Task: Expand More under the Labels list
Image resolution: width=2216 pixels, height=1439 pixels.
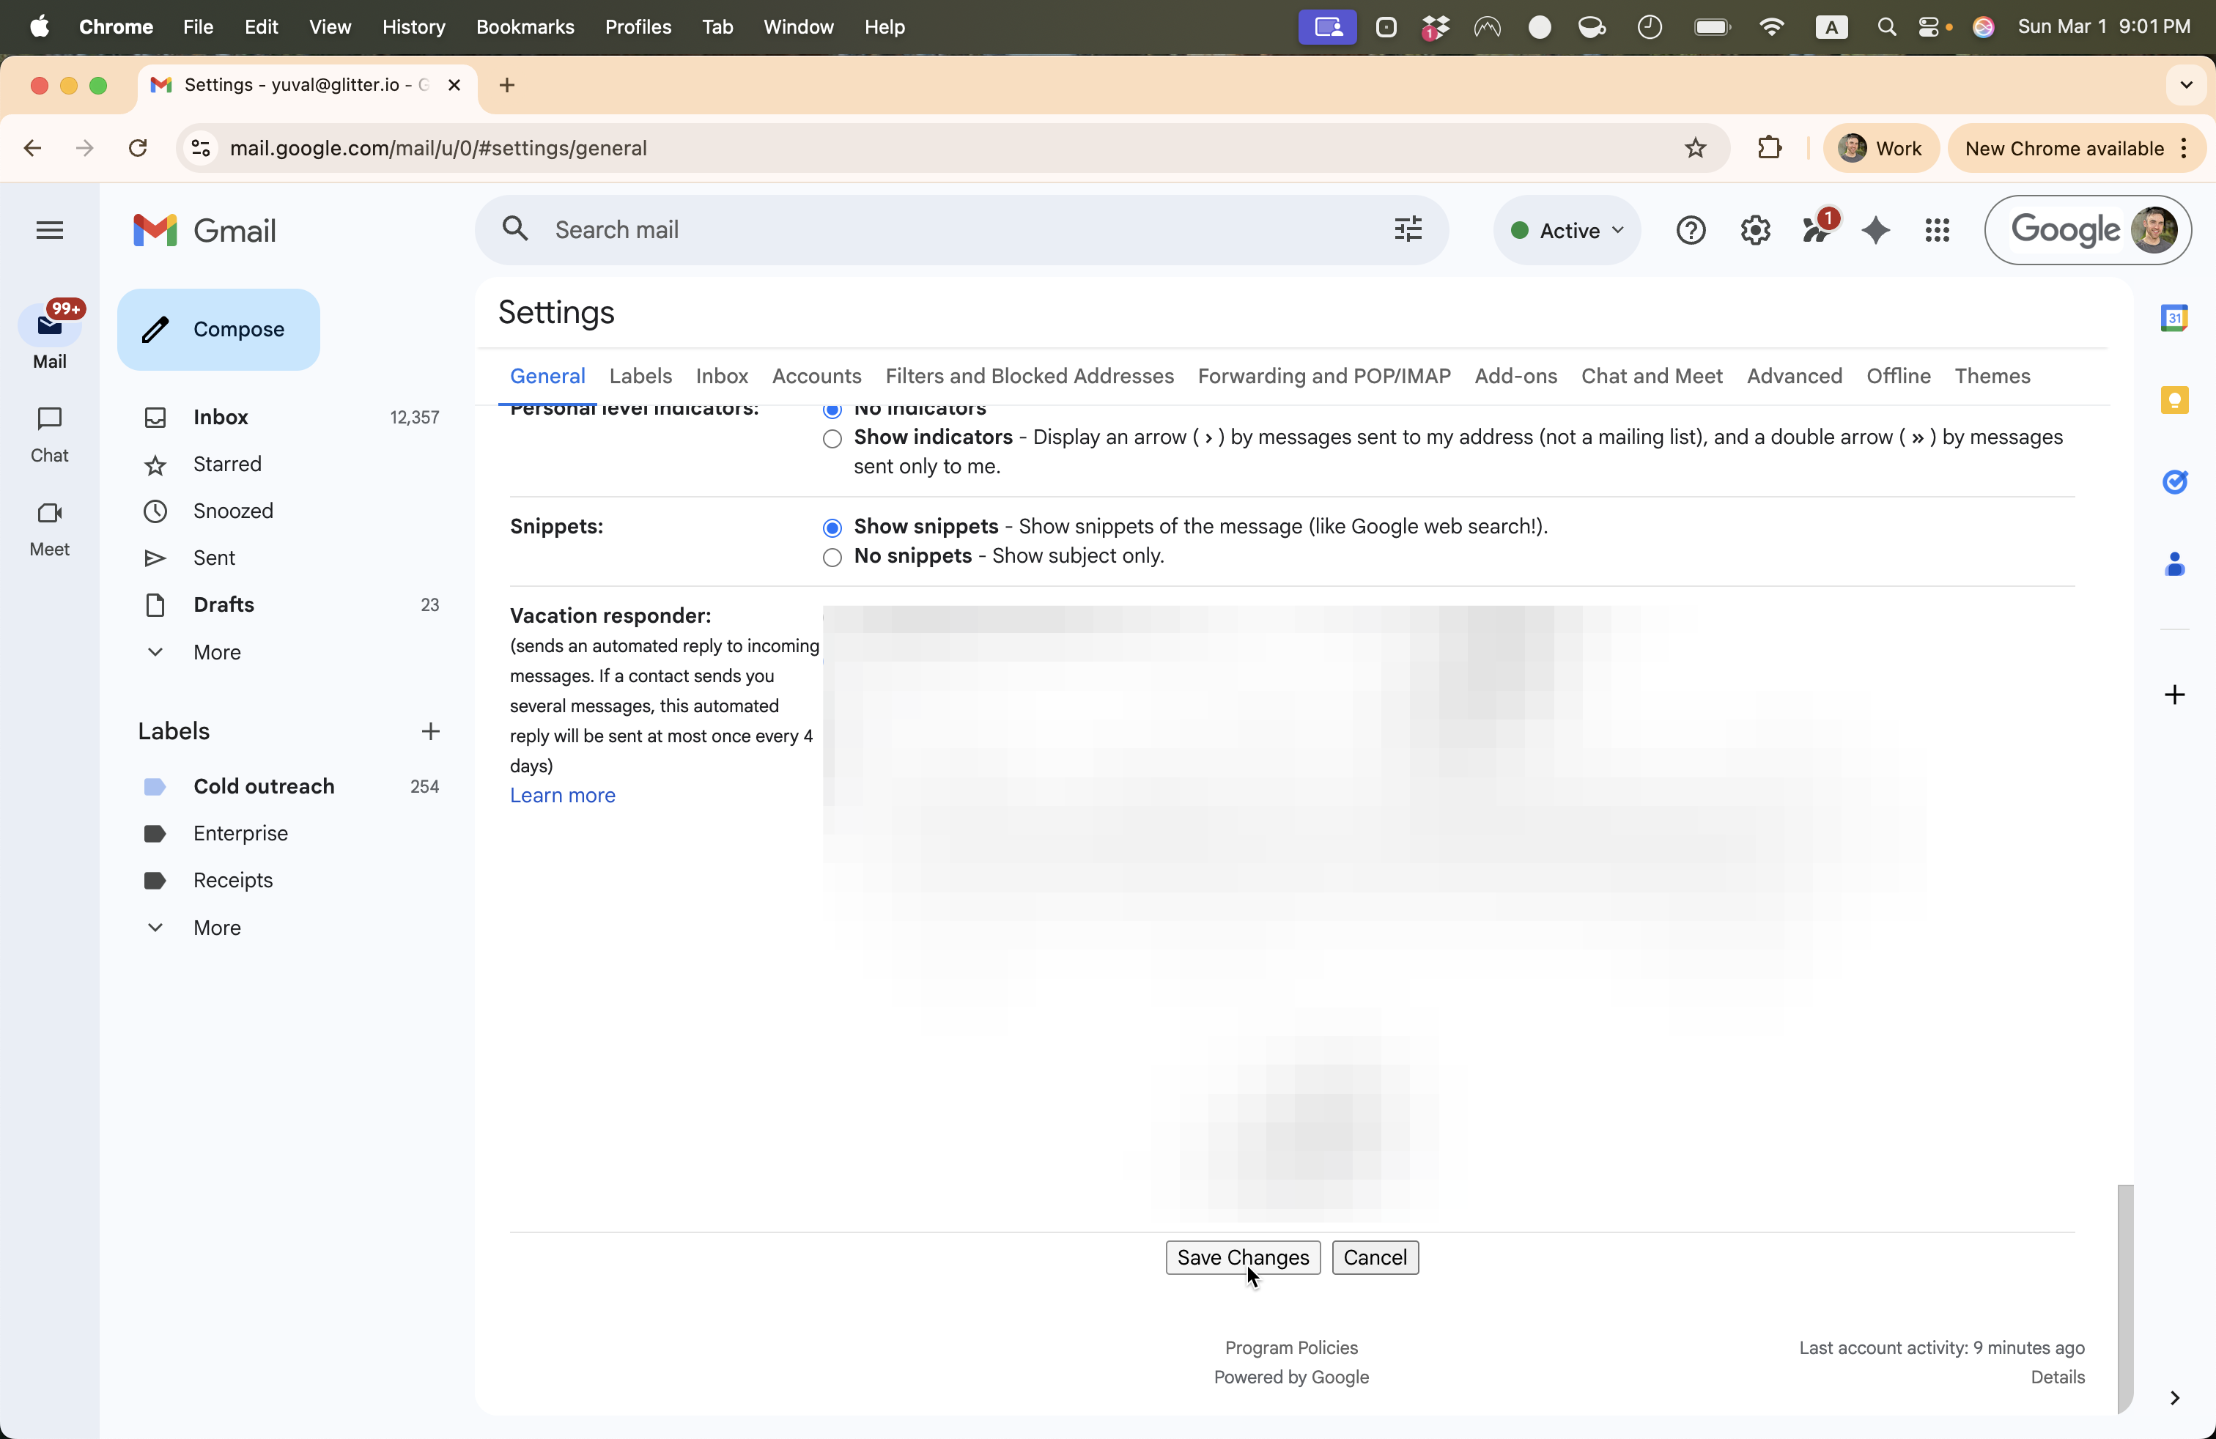Action: [x=216, y=928]
